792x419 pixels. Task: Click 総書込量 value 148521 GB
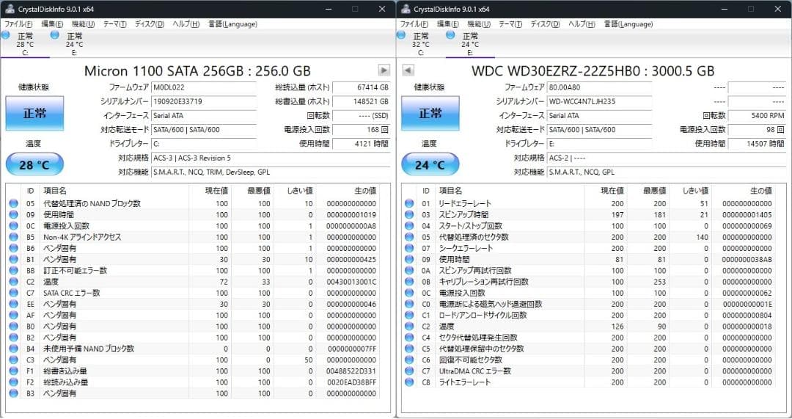(361, 101)
